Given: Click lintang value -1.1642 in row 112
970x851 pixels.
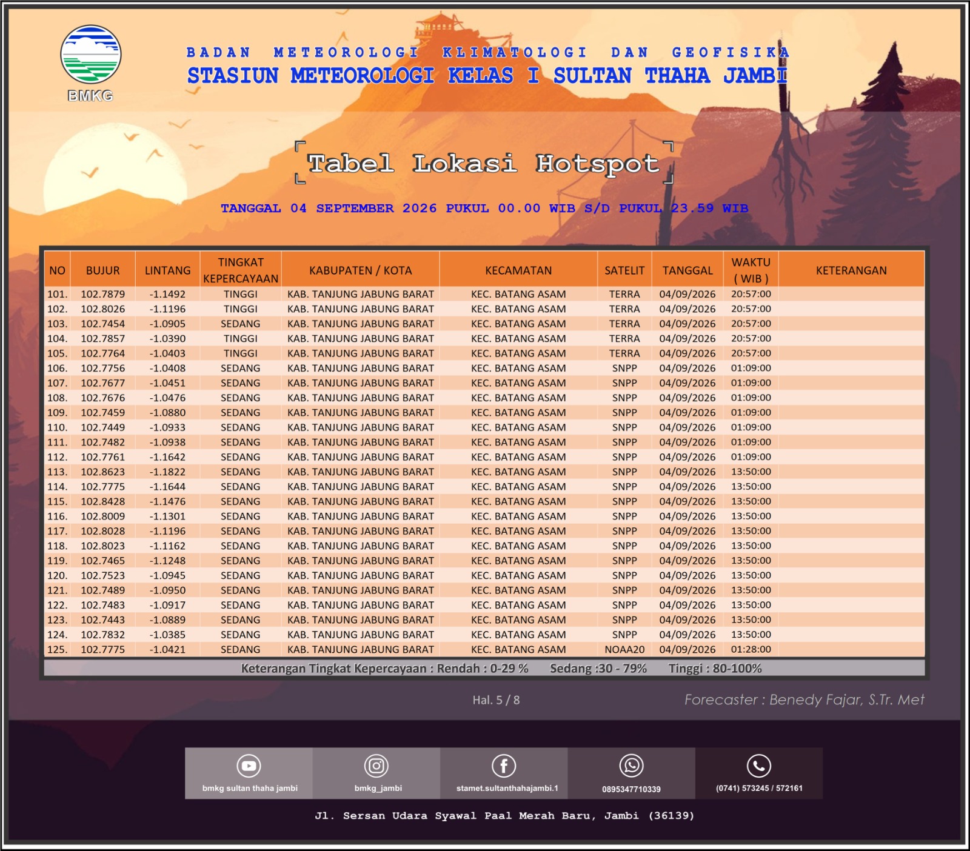Looking at the screenshot, I should (x=167, y=457).
